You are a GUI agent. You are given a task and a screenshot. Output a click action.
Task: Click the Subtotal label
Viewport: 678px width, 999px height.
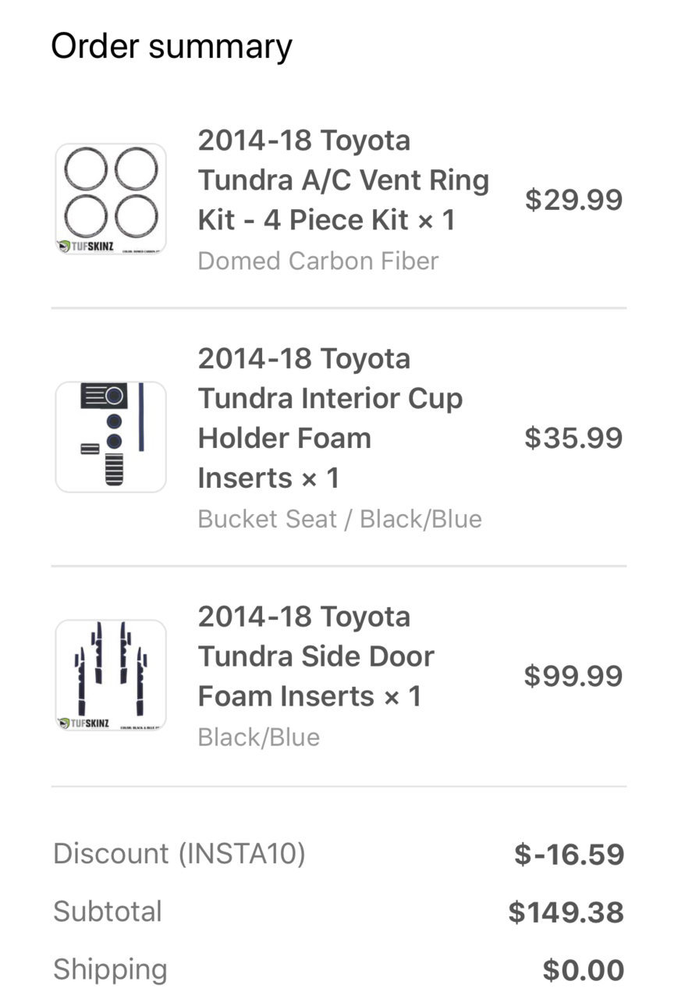(x=108, y=912)
